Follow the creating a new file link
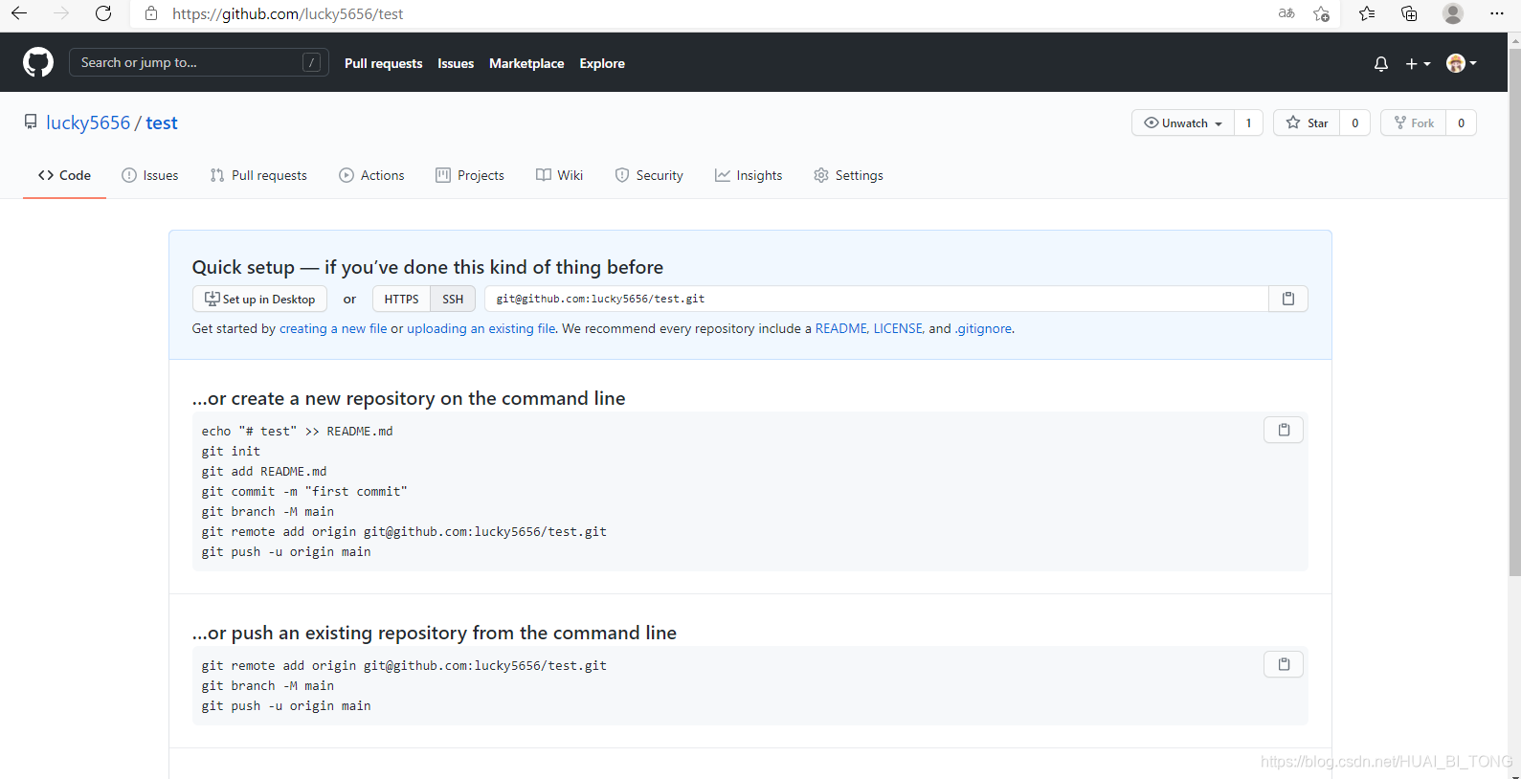1521x779 pixels. (333, 328)
